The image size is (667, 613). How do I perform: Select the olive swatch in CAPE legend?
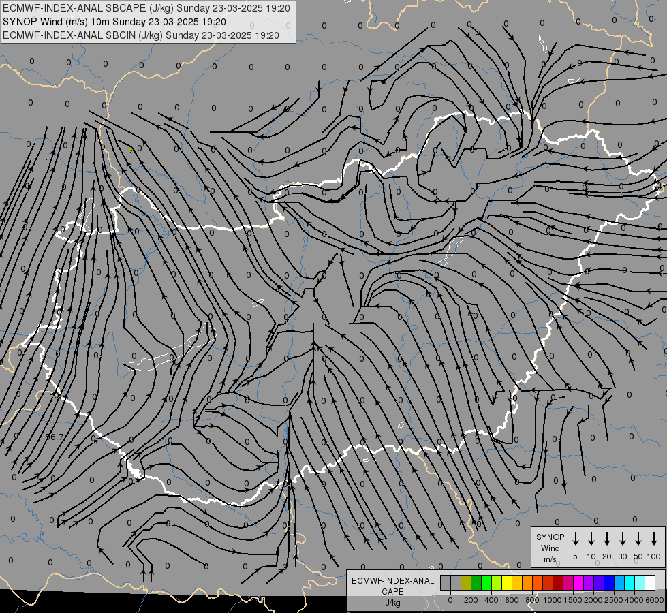point(466,582)
